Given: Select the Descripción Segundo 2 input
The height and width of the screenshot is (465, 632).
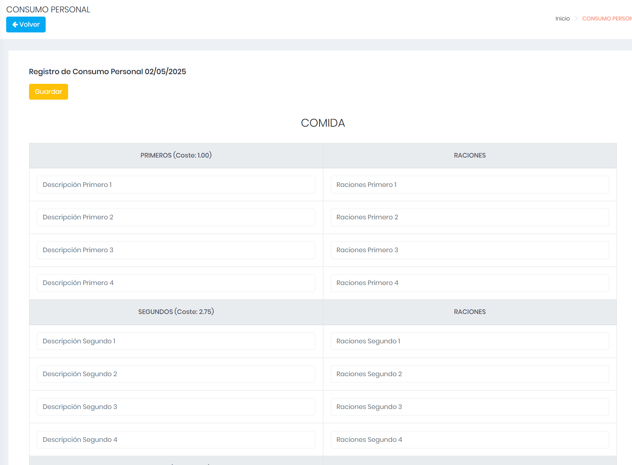Looking at the screenshot, I should pos(176,374).
